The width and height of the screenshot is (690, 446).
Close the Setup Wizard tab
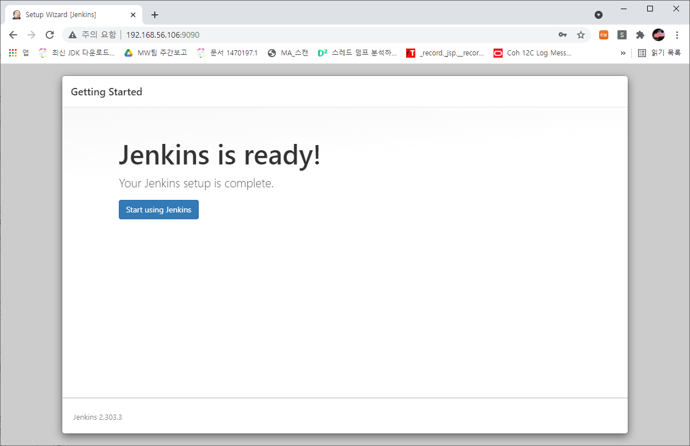(133, 15)
